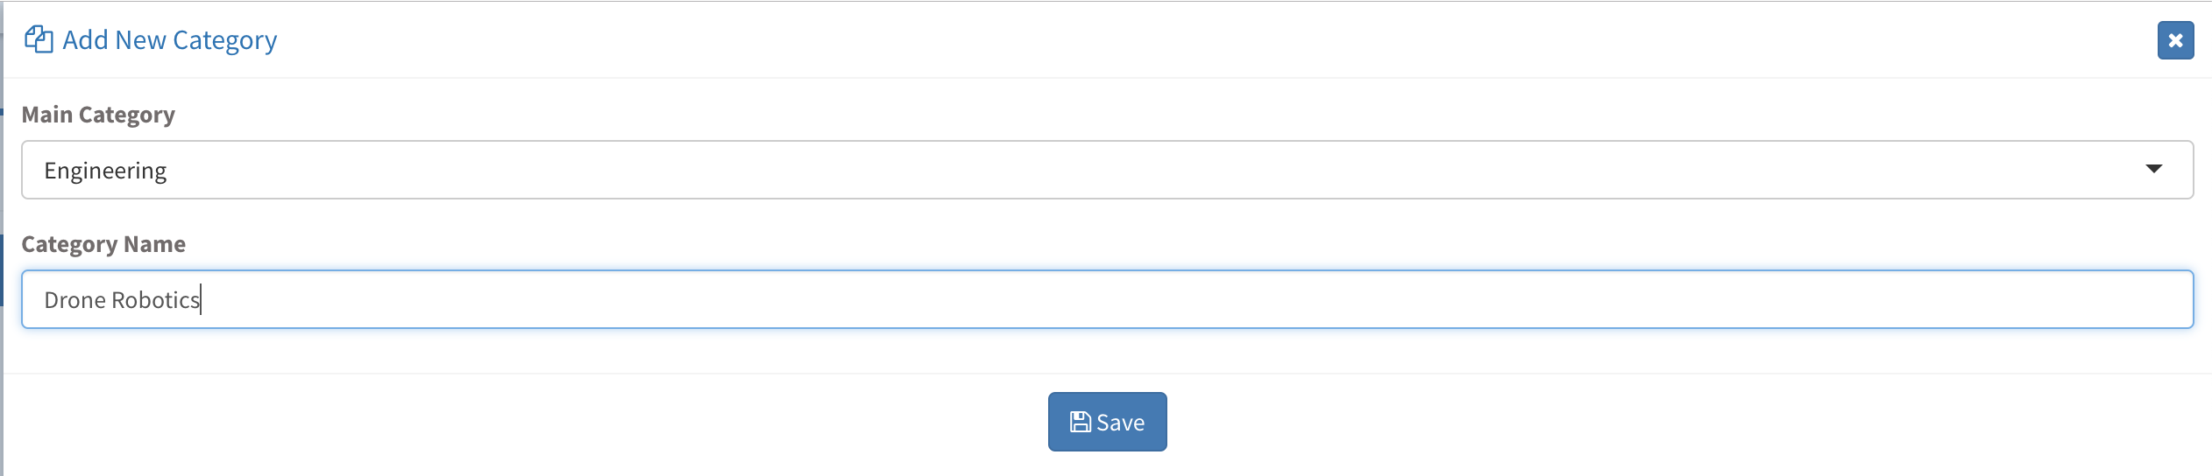The height and width of the screenshot is (476, 2212).
Task: Focus the Category Name input field
Action: click(x=1106, y=299)
